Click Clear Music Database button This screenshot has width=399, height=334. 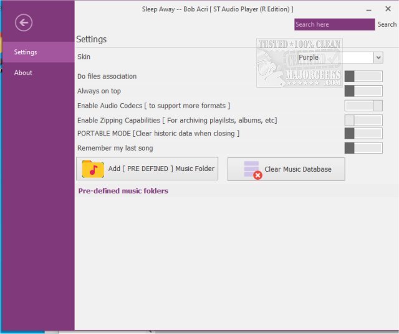point(286,169)
